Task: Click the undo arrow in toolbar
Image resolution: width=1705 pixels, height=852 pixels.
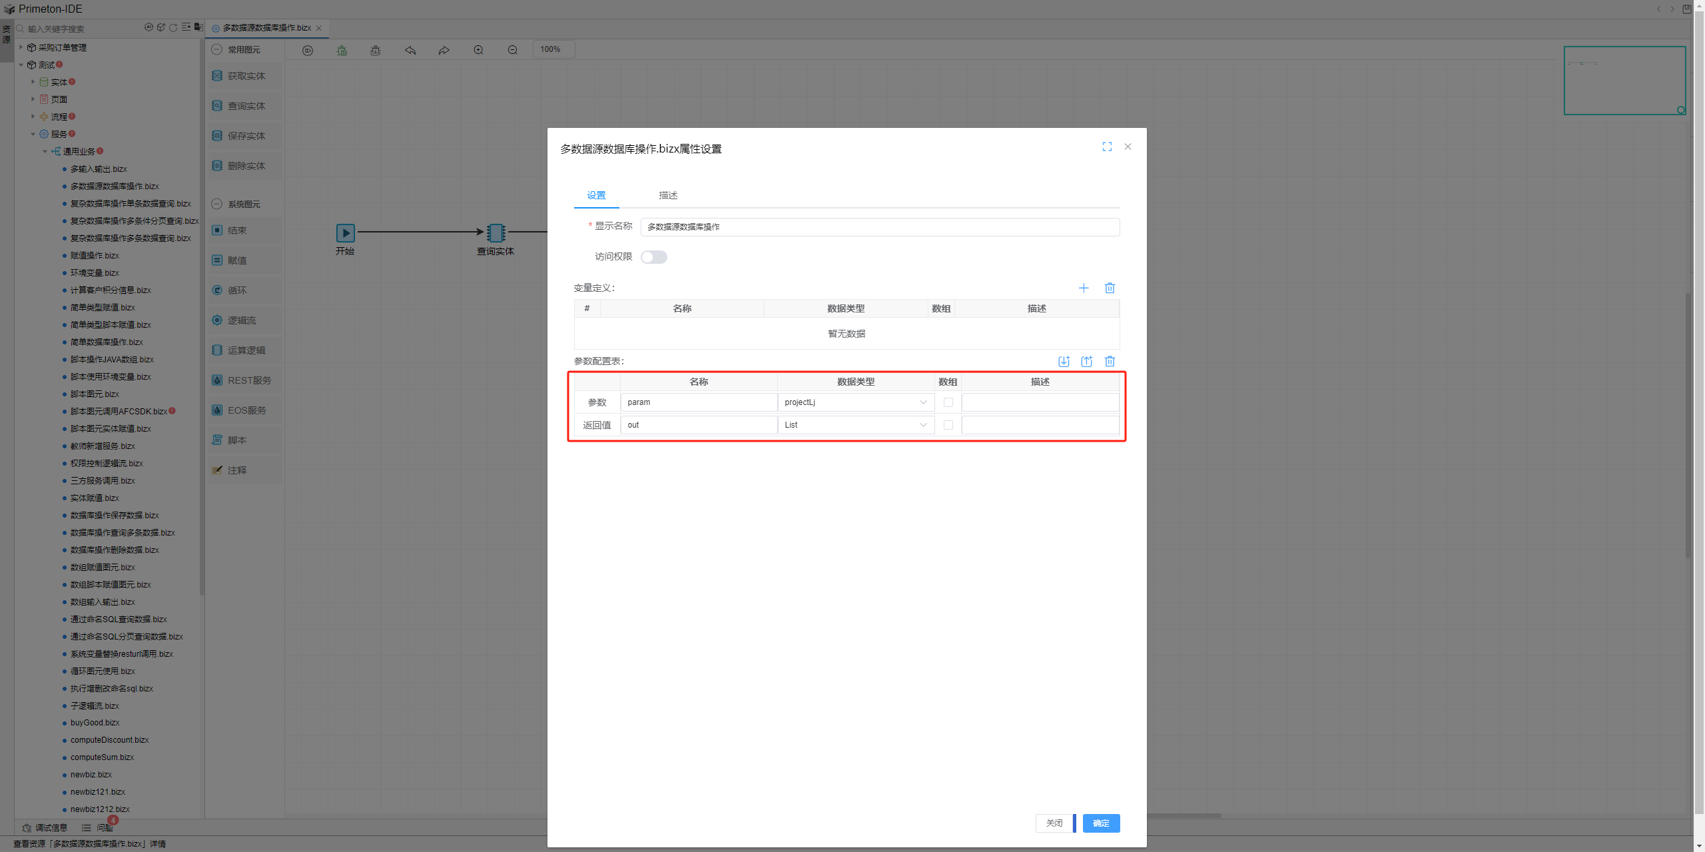Action: [410, 50]
